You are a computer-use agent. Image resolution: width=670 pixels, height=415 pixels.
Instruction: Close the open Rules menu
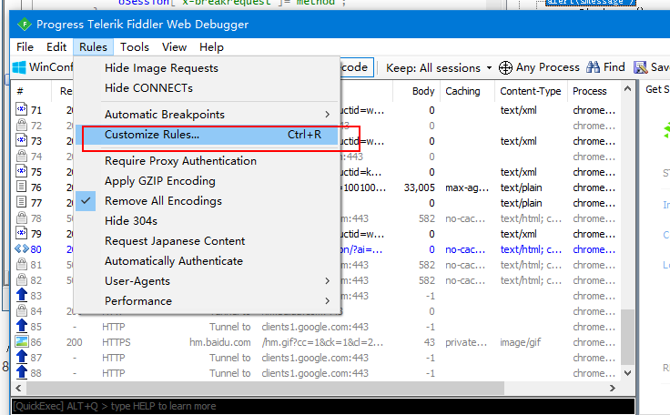coord(93,47)
